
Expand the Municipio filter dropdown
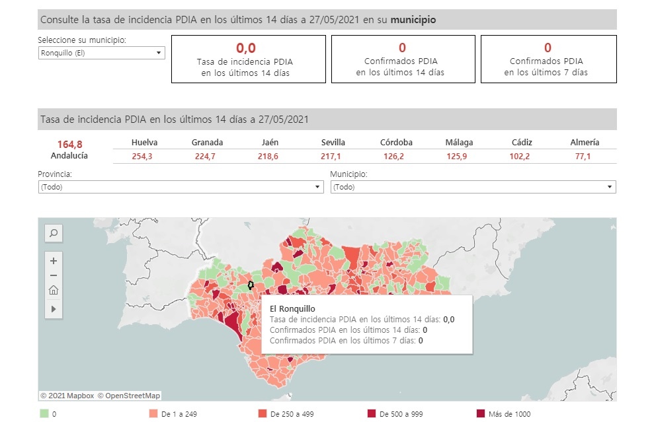pos(473,187)
